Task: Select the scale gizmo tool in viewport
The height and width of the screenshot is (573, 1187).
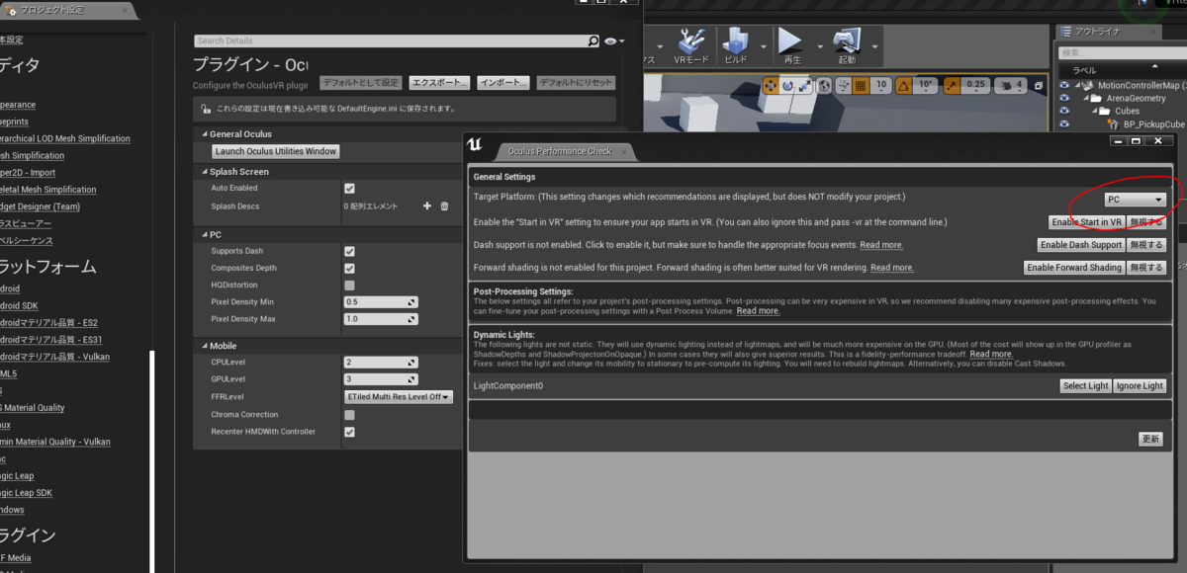Action: 806,85
